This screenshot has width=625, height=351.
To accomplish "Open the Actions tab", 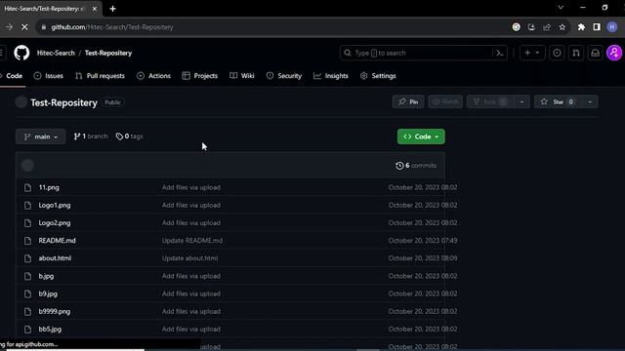I will (x=153, y=76).
